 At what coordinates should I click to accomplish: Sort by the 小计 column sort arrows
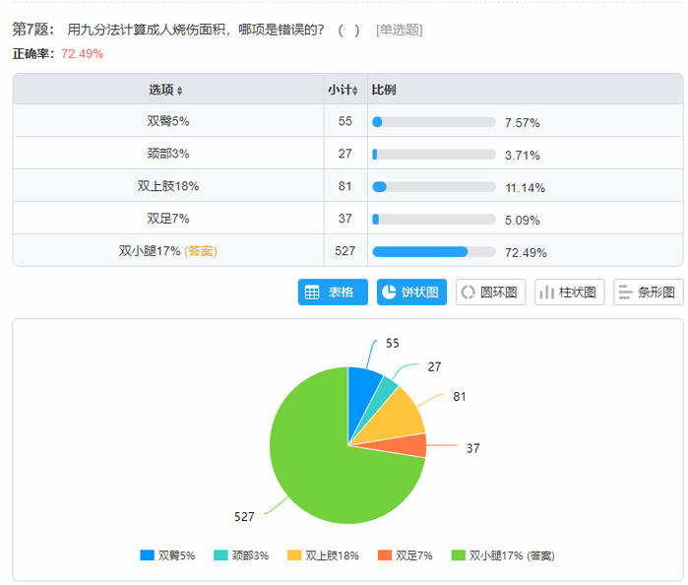(x=355, y=91)
